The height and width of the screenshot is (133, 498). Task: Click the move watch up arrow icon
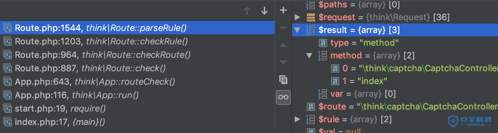tap(283, 45)
